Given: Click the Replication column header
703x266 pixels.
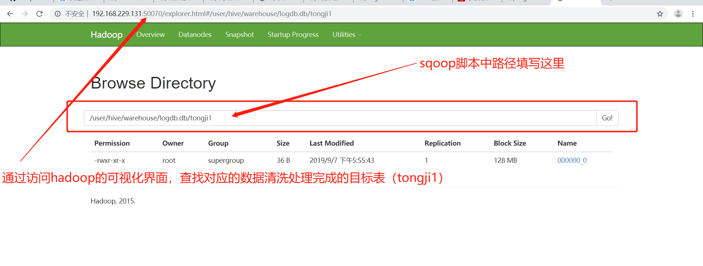Looking at the screenshot, I should [443, 143].
